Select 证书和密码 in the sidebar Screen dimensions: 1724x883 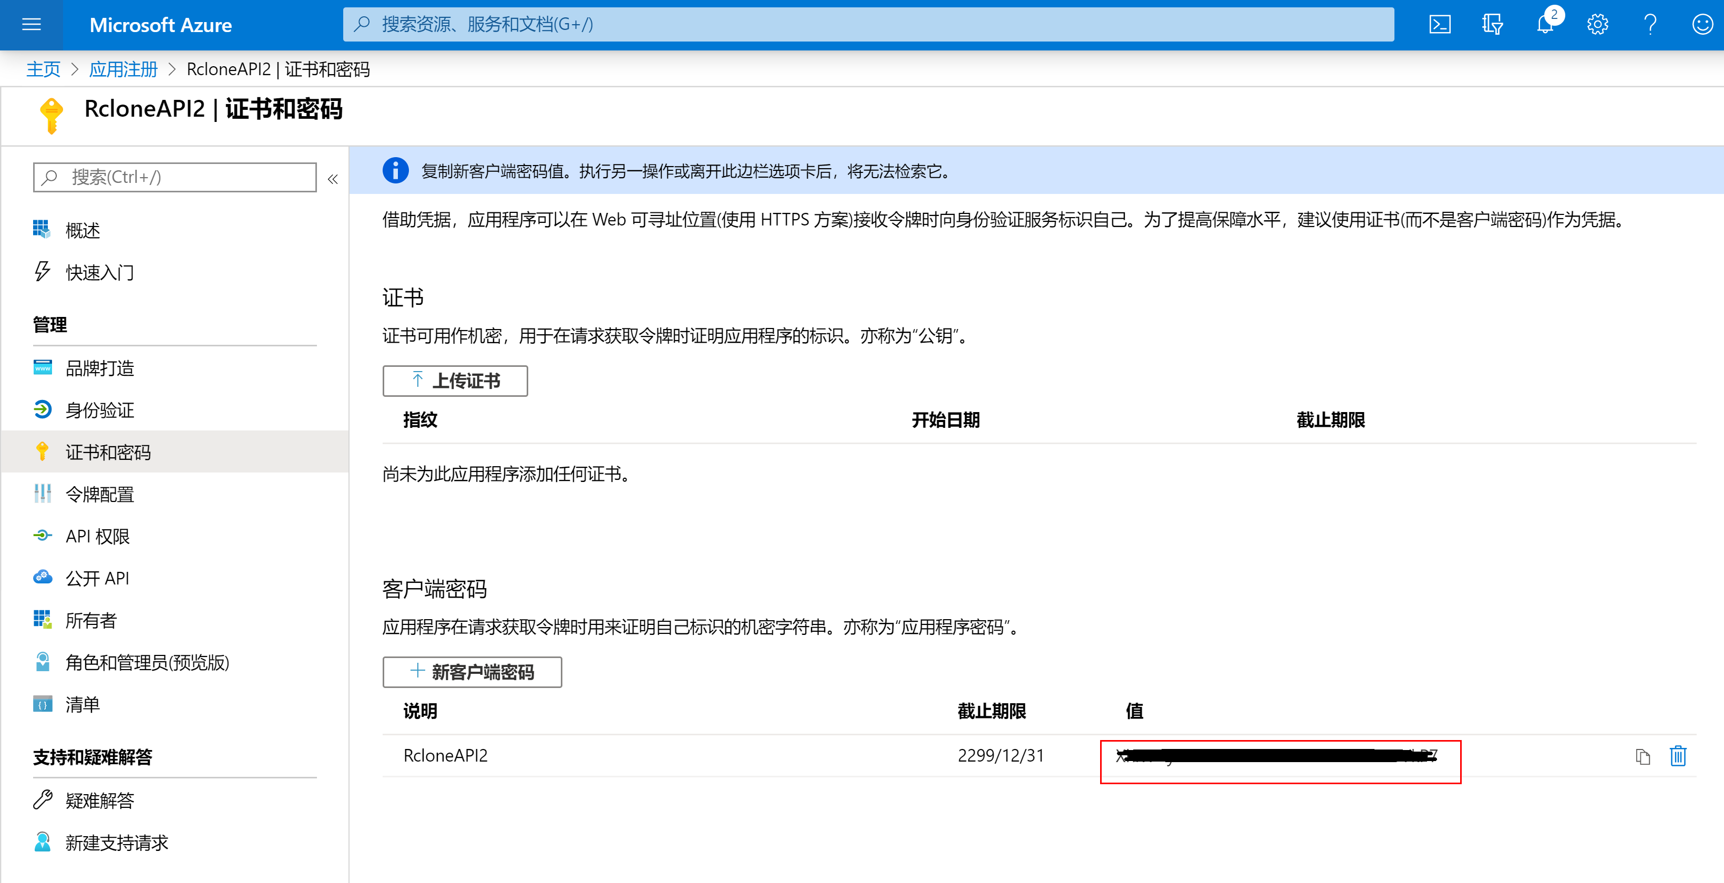(x=175, y=452)
